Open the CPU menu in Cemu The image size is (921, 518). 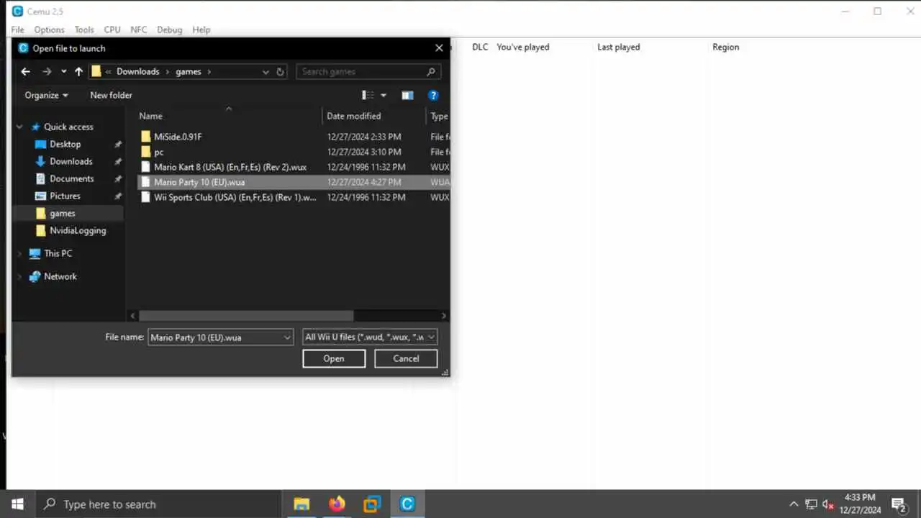coord(112,29)
